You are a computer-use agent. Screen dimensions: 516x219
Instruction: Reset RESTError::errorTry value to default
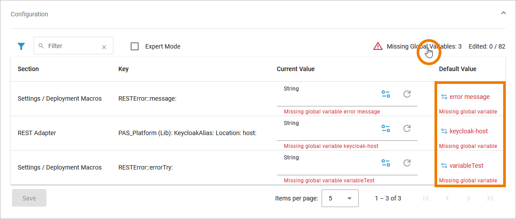(407, 163)
